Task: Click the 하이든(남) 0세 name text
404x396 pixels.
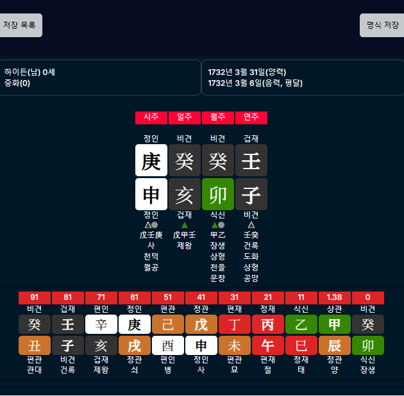Action: click(x=29, y=72)
